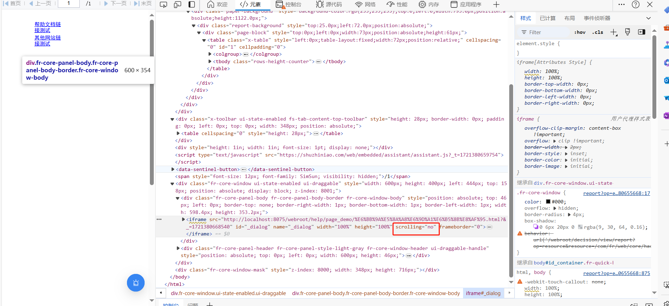The height and width of the screenshot is (306, 669).
Task: Open the three-dots customize DevTools menu
Action: [621, 5]
